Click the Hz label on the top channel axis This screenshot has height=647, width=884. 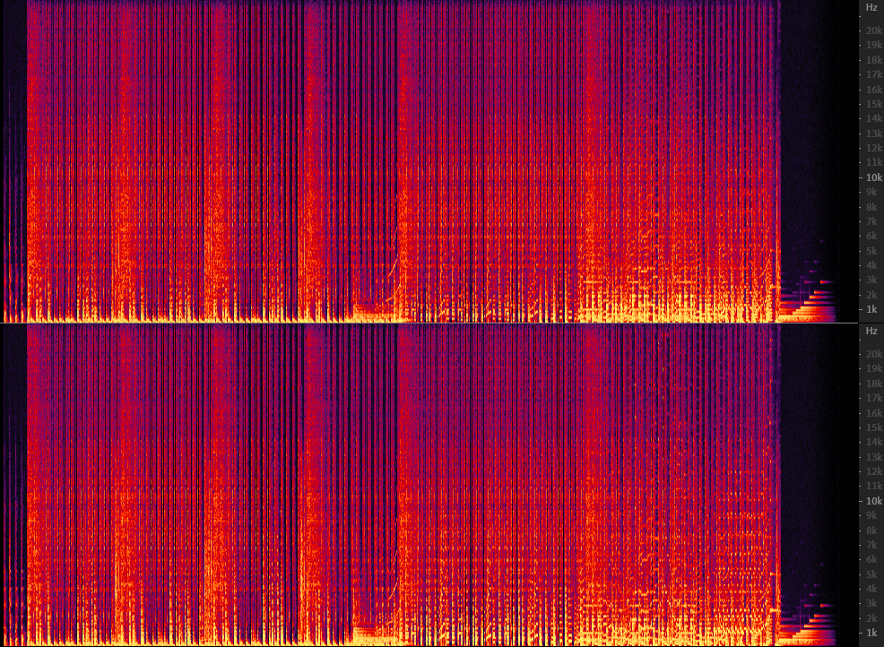click(x=871, y=7)
